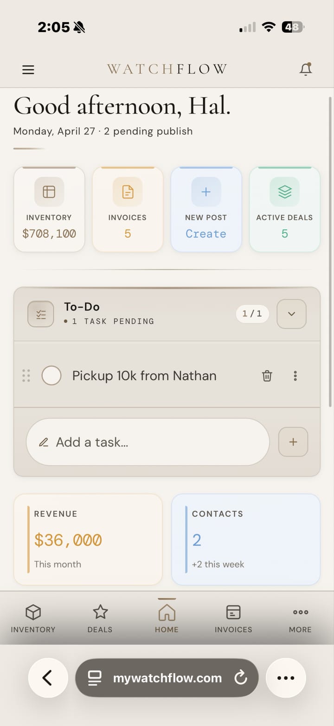This screenshot has width=334, height=726.
Task: Open the hamburger menu
Action: coord(28,70)
